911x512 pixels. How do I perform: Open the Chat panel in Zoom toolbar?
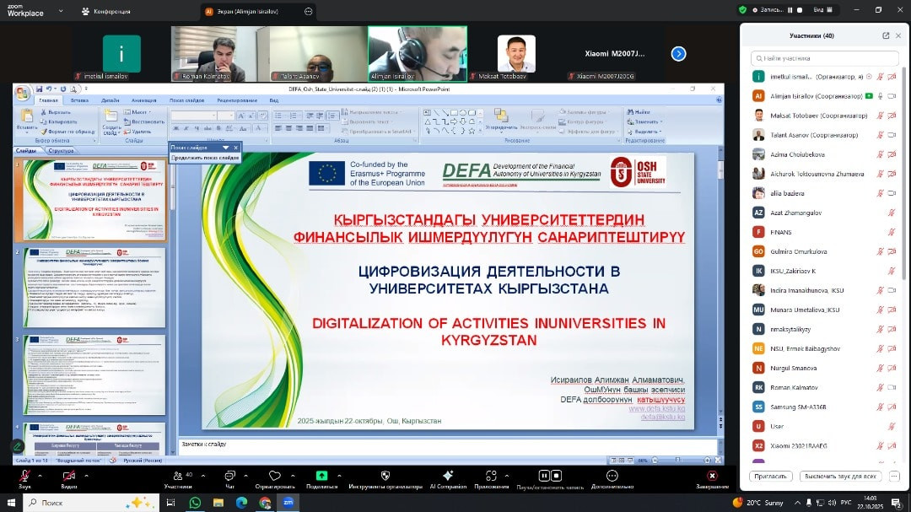(229, 477)
